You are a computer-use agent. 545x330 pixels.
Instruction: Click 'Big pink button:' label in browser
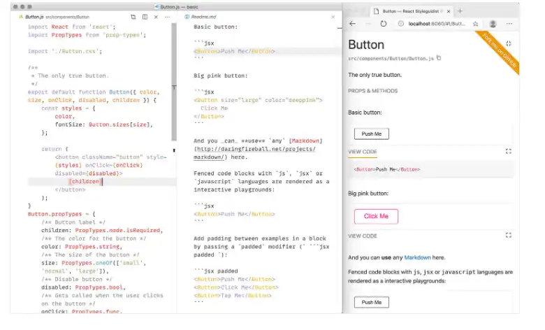(368, 194)
